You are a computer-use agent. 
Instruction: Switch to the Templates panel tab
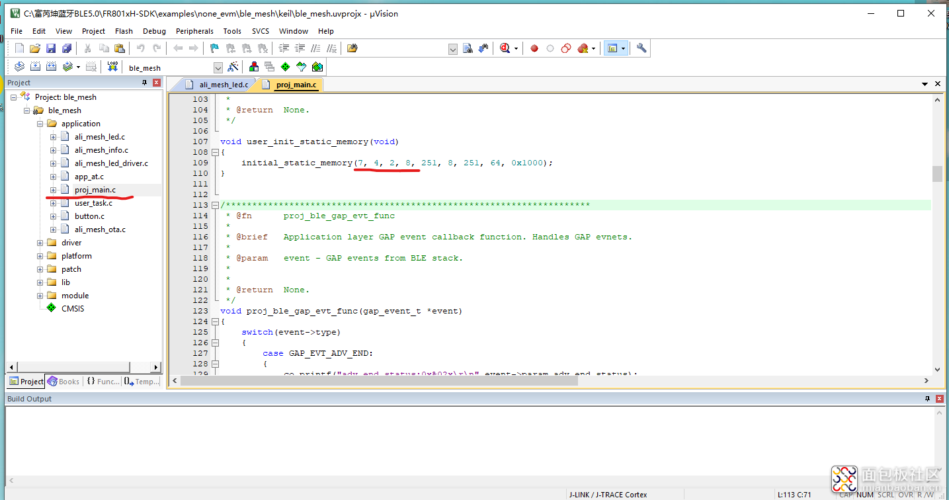click(x=142, y=382)
